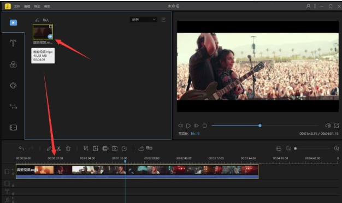Mute the main video track
342x203 pixels.
click(13, 170)
